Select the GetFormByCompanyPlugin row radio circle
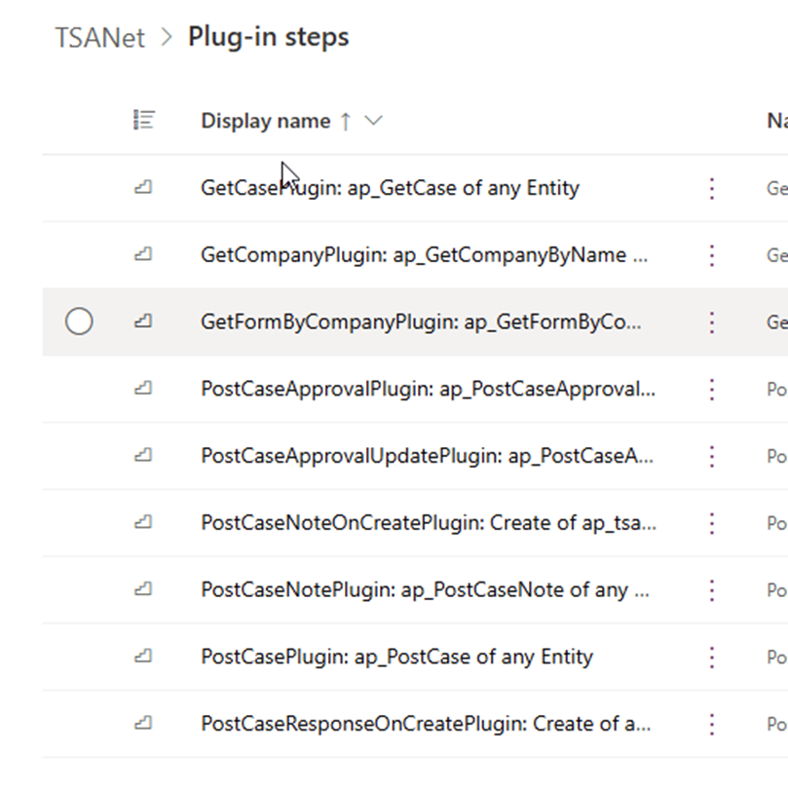 coord(79,321)
